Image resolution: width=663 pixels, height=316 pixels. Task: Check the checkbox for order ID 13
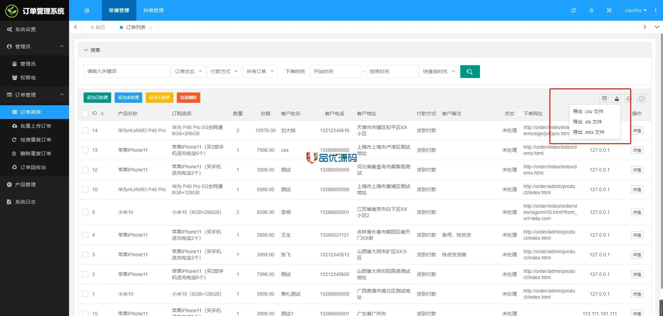pyautogui.click(x=85, y=150)
